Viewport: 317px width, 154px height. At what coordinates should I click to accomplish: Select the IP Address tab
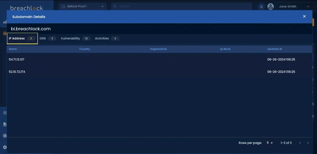(22, 38)
